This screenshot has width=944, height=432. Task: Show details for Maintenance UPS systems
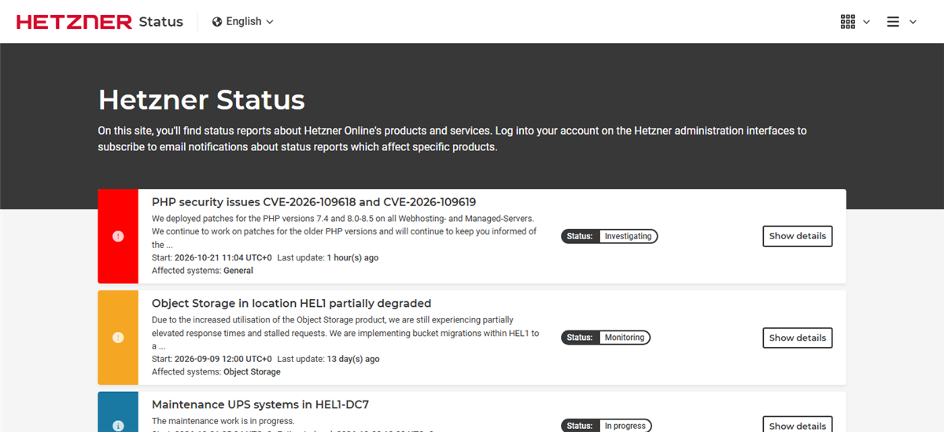(798, 425)
